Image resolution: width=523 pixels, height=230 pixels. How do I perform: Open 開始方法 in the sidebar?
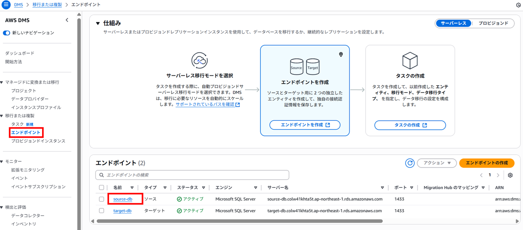click(13, 62)
